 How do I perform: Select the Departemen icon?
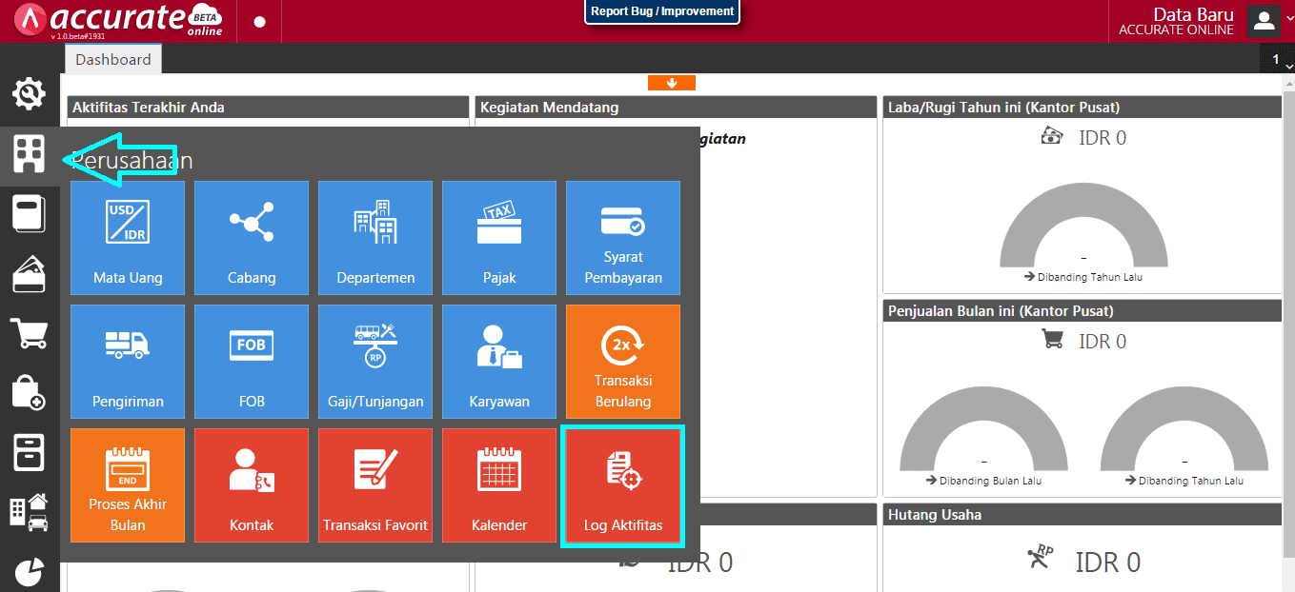374,238
